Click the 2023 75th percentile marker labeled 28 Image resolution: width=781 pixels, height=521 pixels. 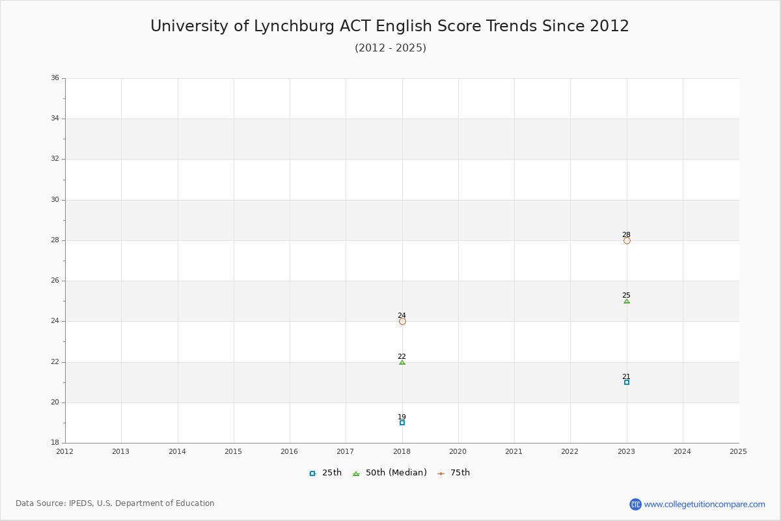pyautogui.click(x=627, y=240)
